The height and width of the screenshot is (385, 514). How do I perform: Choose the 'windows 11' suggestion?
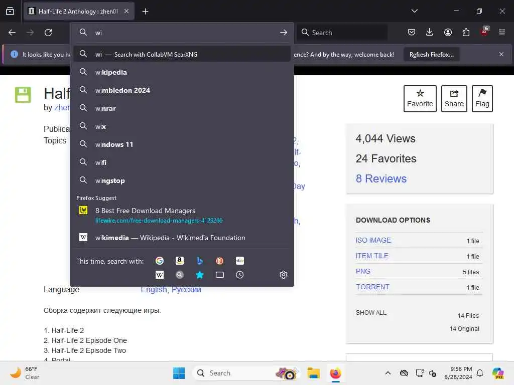(x=182, y=144)
